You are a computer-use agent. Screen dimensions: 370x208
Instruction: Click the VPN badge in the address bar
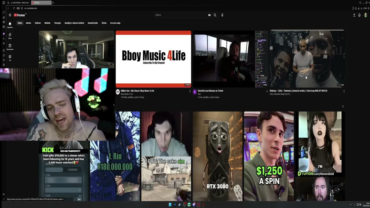click(x=18, y=8)
